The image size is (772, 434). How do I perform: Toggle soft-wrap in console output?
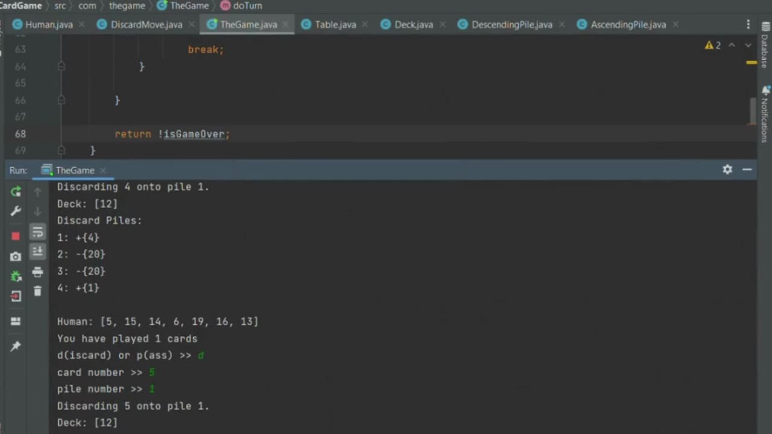[37, 232]
